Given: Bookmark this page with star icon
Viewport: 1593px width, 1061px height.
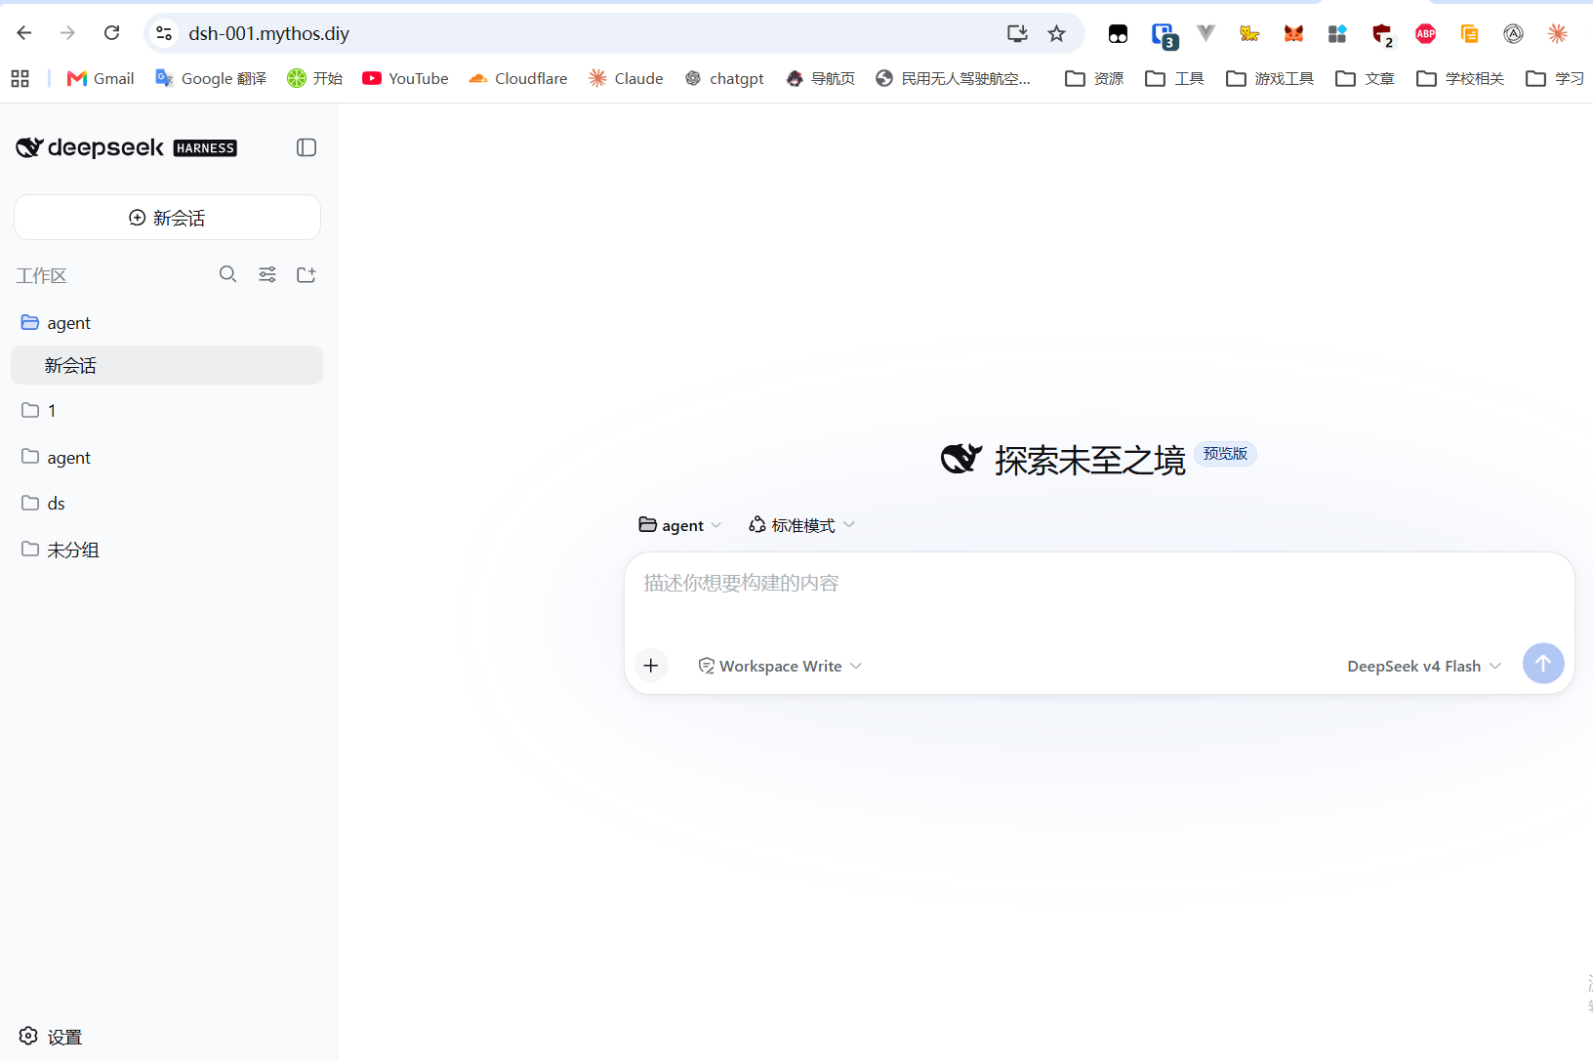Looking at the screenshot, I should pyautogui.click(x=1056, y=33).
